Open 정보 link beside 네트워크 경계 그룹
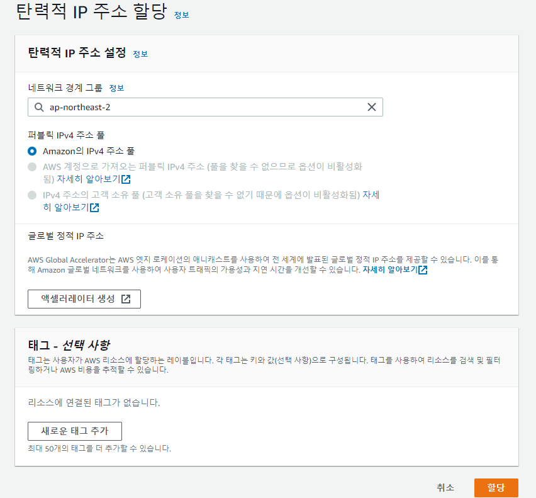This screenshot has height=498, width=536. tap(116, 88)
